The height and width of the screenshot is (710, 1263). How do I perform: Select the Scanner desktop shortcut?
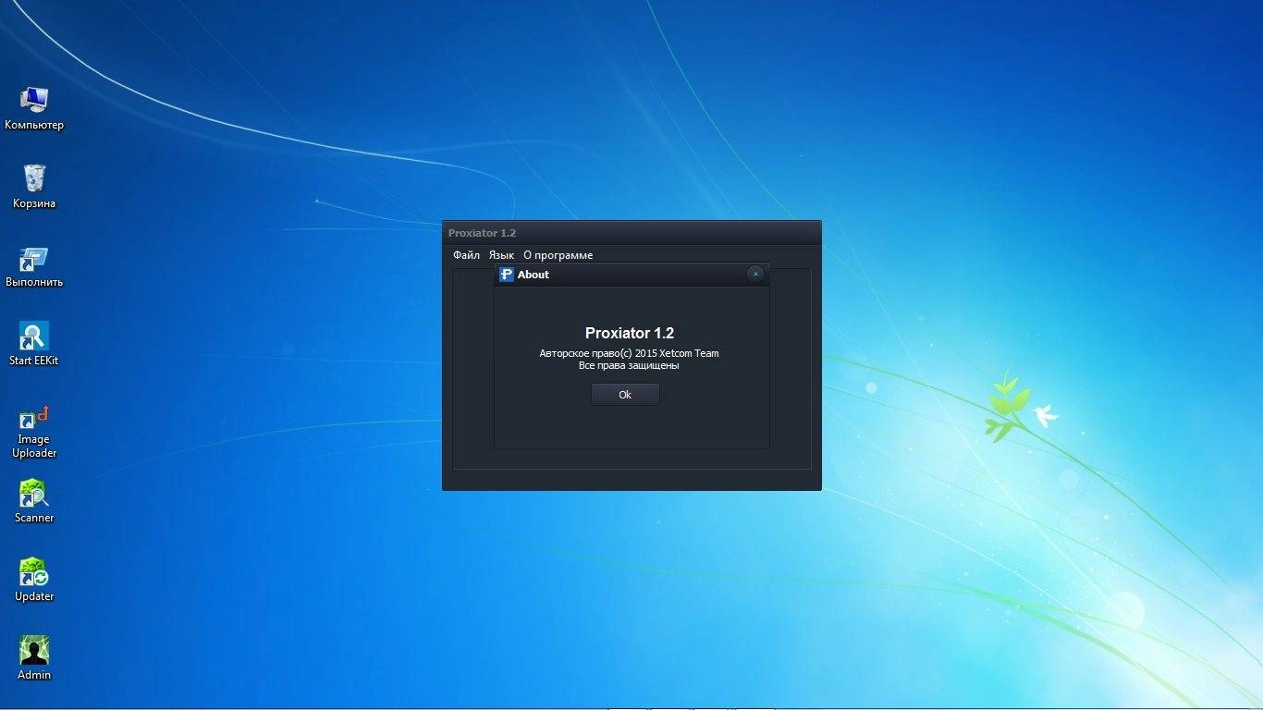[x=34, y=501]
